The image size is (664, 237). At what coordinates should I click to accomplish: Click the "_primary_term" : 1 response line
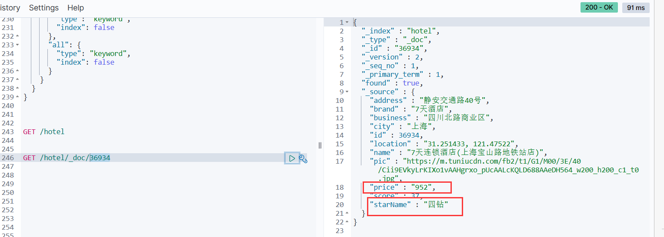click(403, 74)
